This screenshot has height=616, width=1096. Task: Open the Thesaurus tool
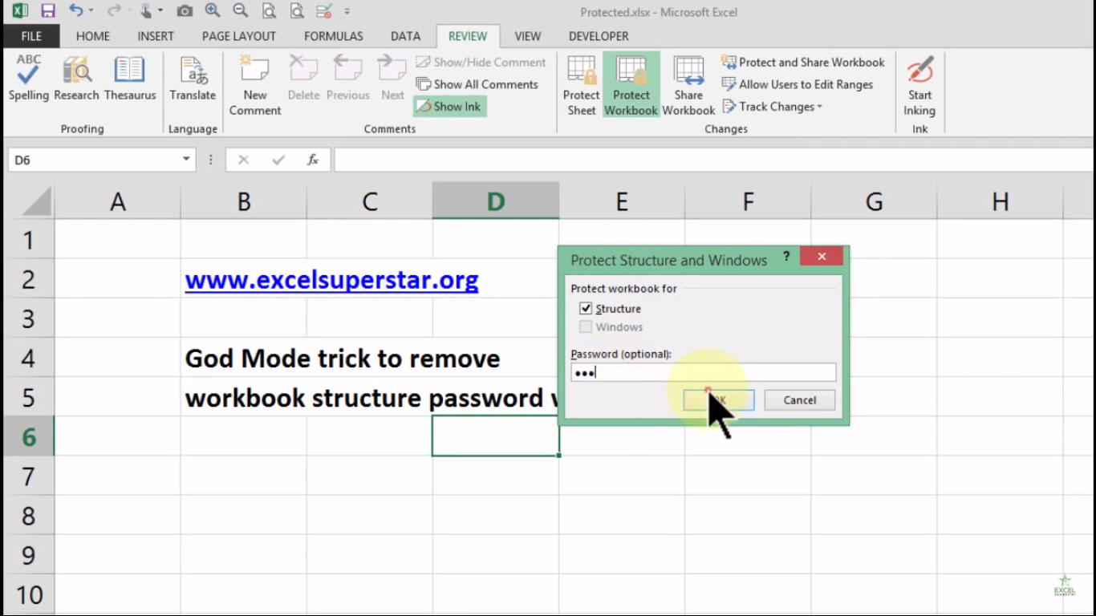[130, 79]
